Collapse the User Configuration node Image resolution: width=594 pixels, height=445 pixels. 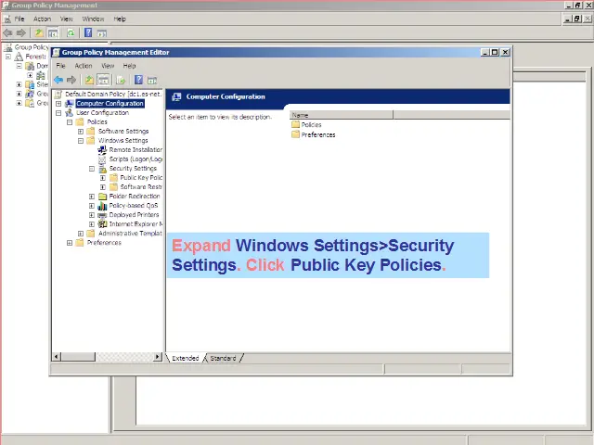pyautogui.click(x=58, y=113)
